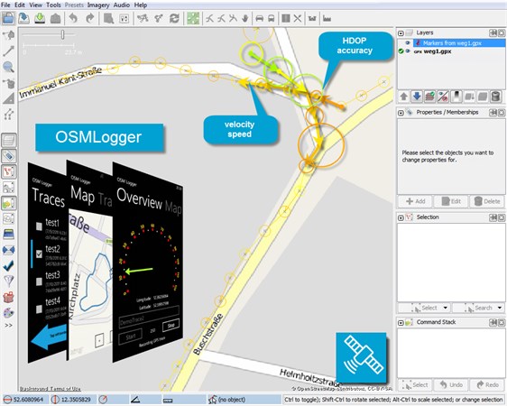Open the Help menu
Viewport: 507px width, 406px height.
141,5
